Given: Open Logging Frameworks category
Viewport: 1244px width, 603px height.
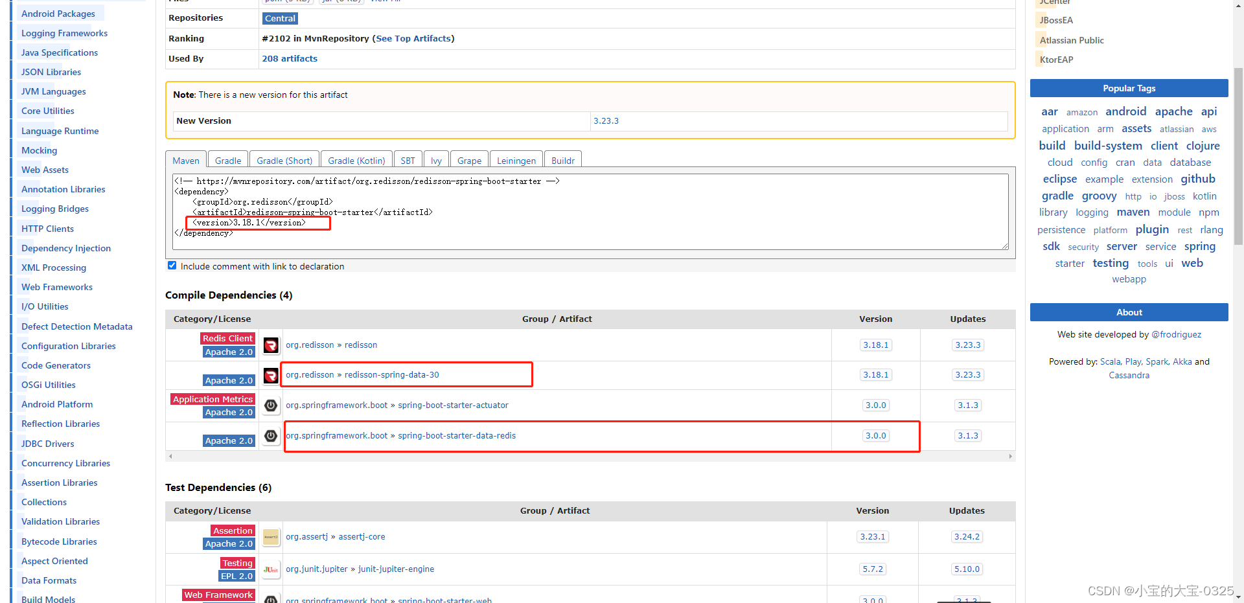Looking at the screenshot, I should (64, 33).
